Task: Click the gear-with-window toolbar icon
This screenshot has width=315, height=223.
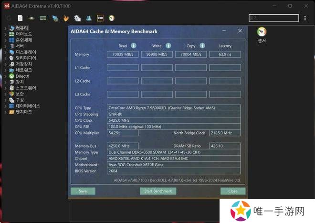Action: coord(77,18)
